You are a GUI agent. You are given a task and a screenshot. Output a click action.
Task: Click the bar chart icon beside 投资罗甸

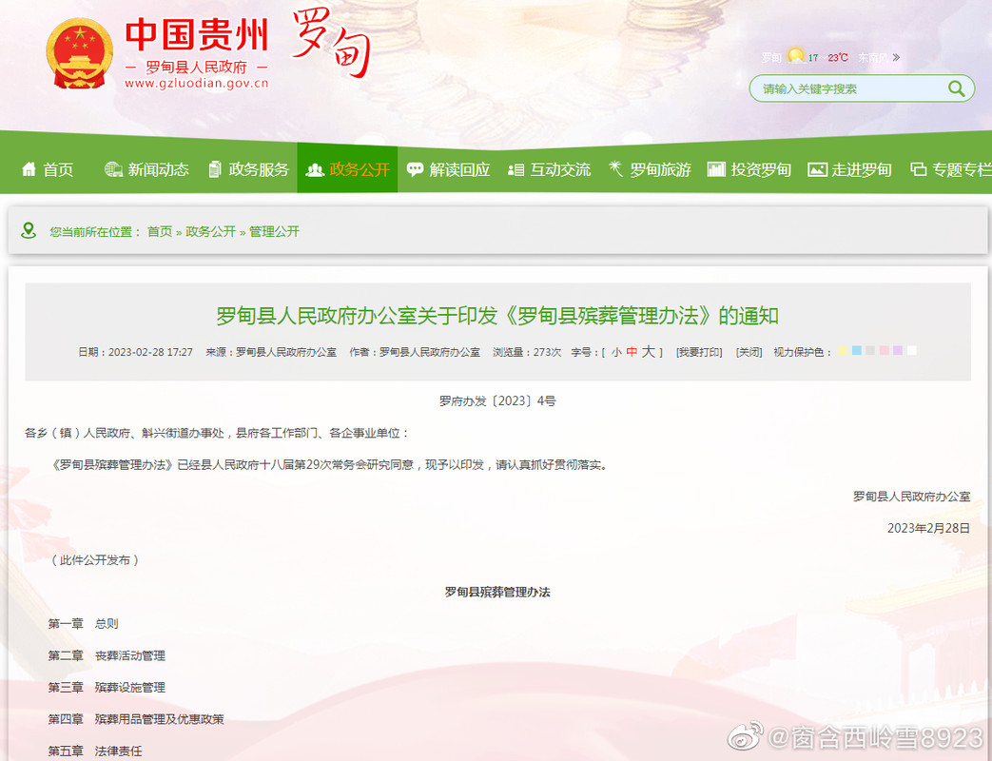click(716, 169)
